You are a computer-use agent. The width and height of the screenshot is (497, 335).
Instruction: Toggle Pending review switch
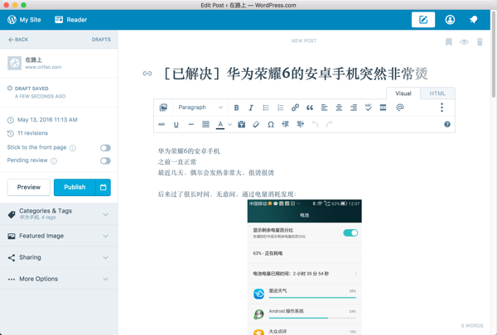point(105,160)
